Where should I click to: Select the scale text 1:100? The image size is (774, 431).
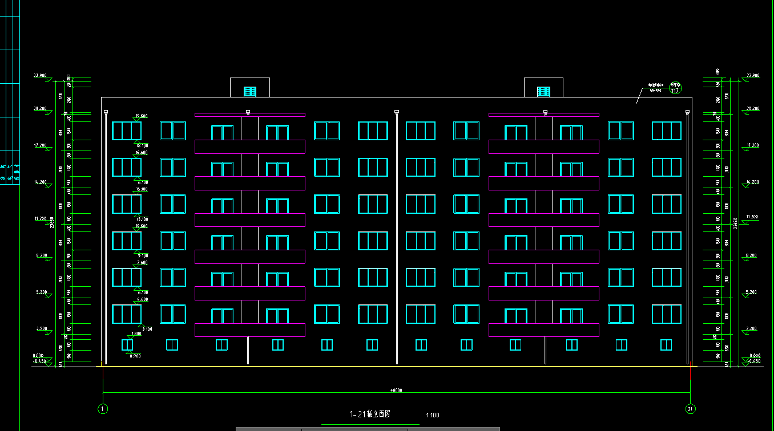[x=433, y=416]
